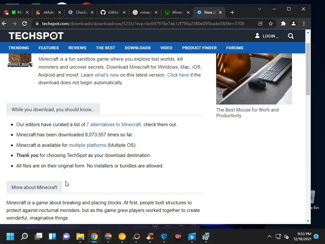325x244 pixels.
Task: Close the Now downloading tab
Action: click(220, 12)
